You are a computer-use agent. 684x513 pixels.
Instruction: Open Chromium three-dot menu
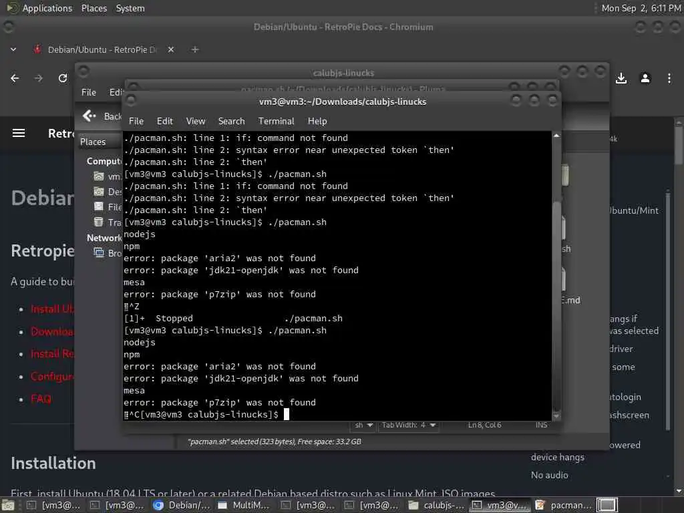click(669, 78)
